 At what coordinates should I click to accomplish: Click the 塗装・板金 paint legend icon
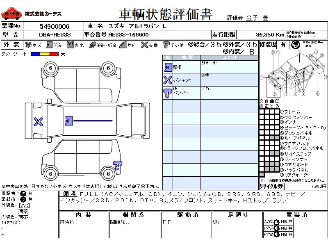(x=92, y=45)
